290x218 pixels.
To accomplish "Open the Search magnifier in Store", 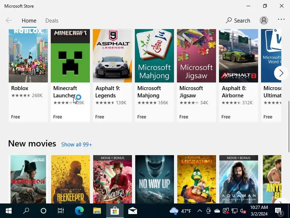I will (x=238, y=20).
